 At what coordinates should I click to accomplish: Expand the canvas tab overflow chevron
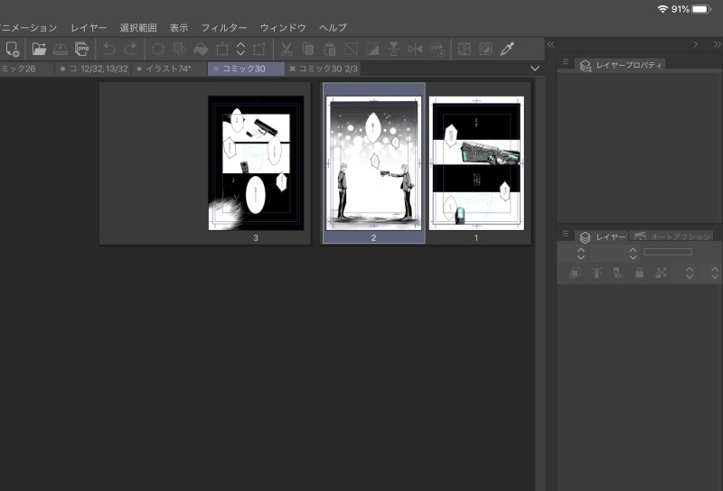pyautogui.click(x=535, y=69)
